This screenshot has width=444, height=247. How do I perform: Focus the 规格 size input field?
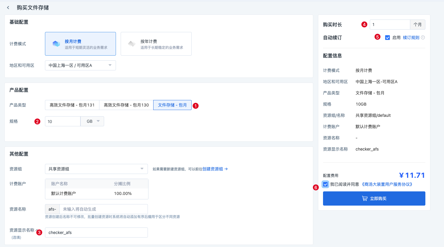pyautogui.click(x=63, y=121)
